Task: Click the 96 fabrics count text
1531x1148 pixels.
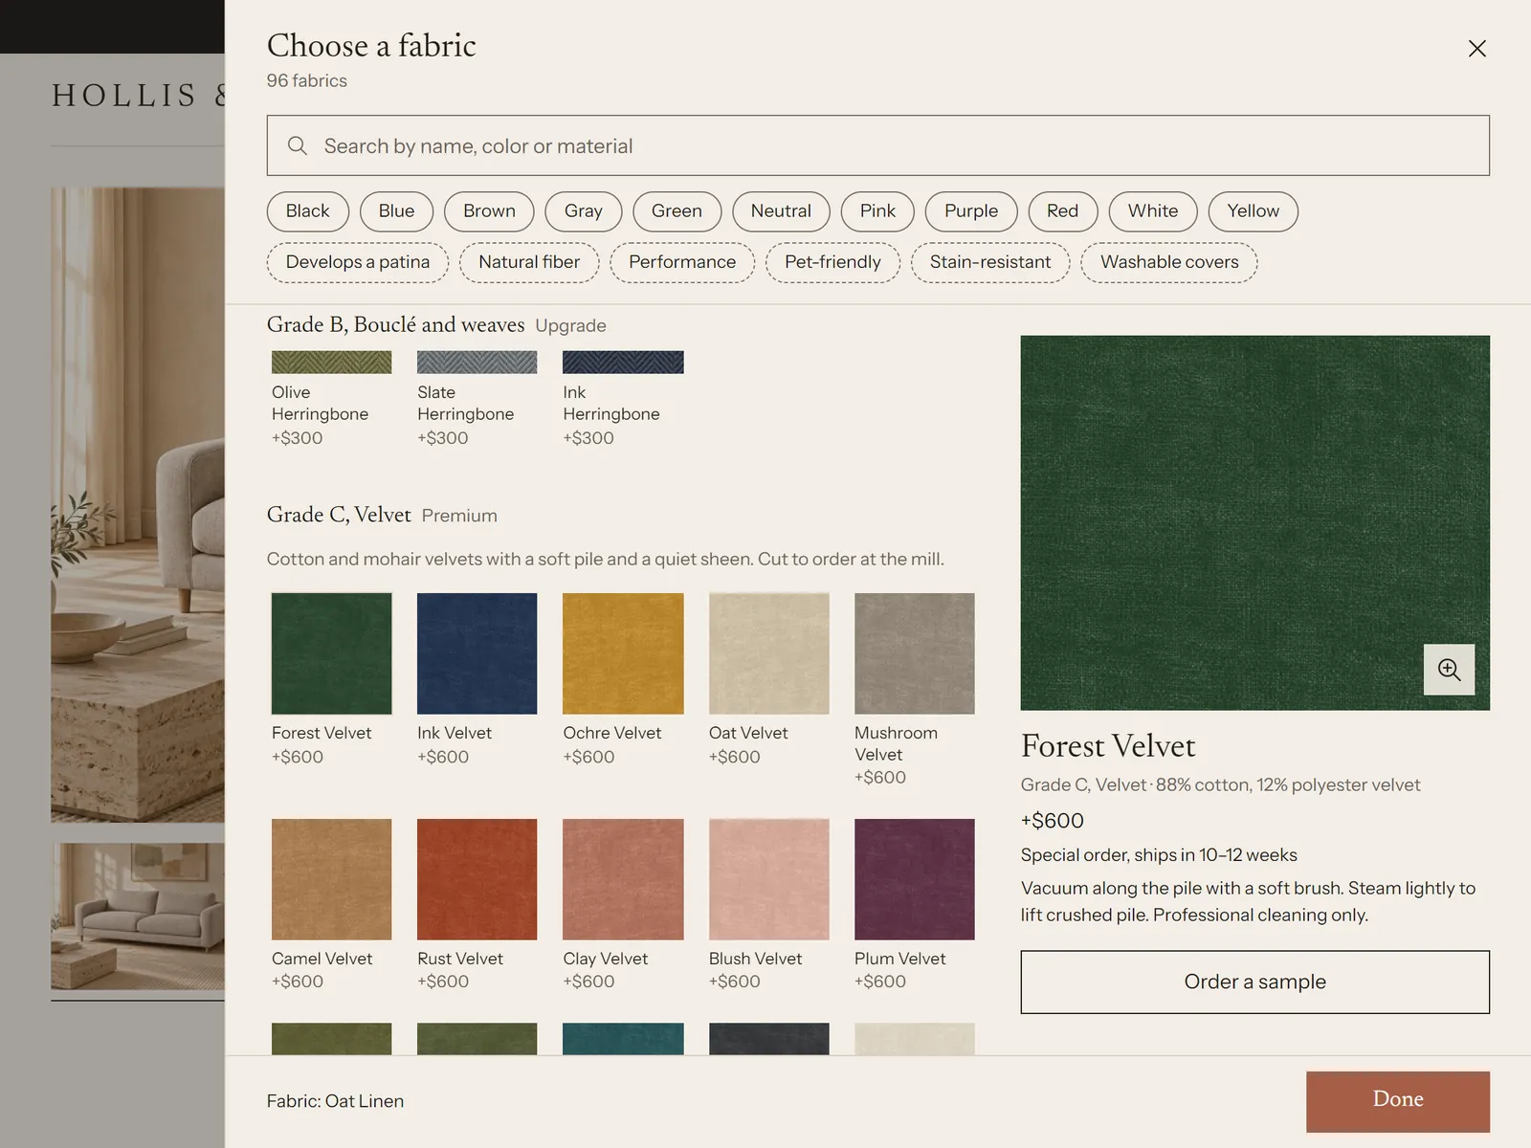Action: (x=306, y=81)
